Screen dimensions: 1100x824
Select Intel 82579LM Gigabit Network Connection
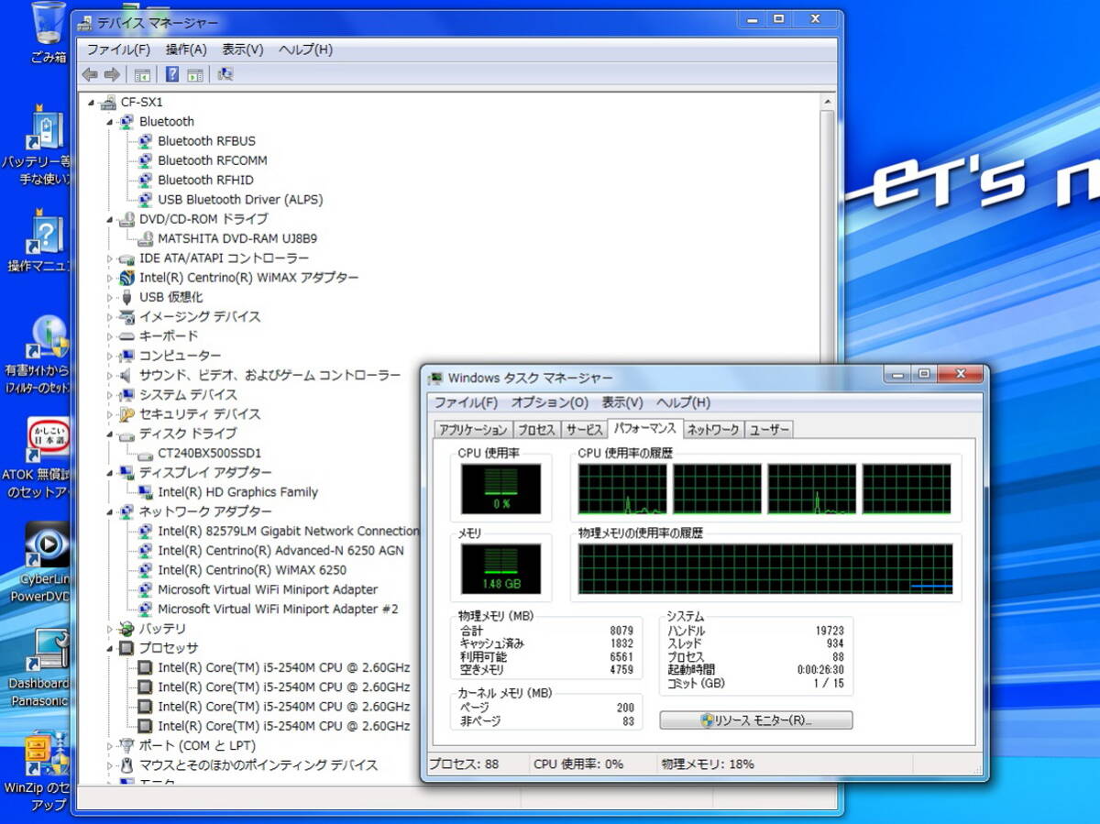click(288, 531)
